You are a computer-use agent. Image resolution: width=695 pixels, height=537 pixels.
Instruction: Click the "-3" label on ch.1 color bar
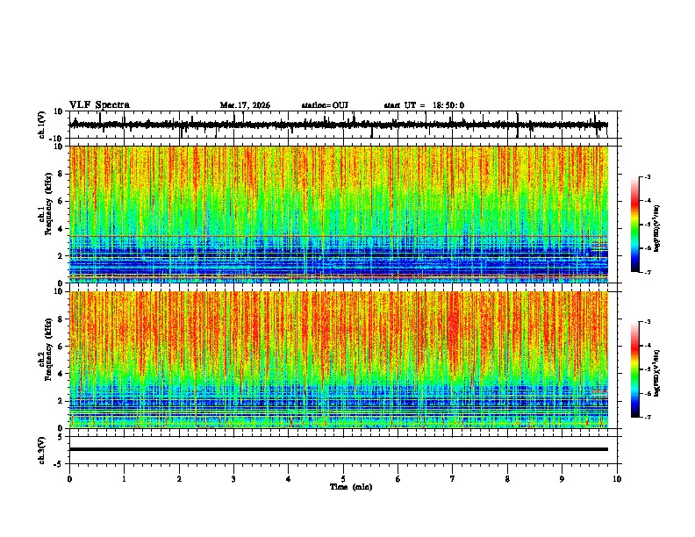coord(647,176)
